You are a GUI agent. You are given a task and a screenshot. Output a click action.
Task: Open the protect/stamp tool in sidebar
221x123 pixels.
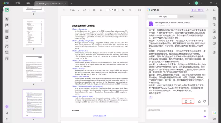coord(7,46)
